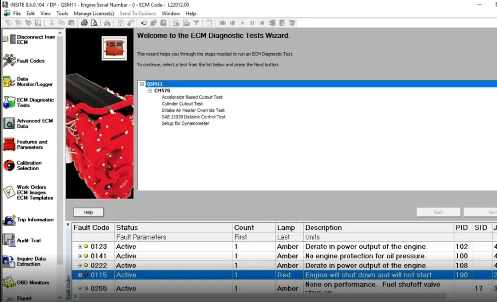Expand fault code 0123 row
Screen dimensions: 497x302
pos(80,246)
